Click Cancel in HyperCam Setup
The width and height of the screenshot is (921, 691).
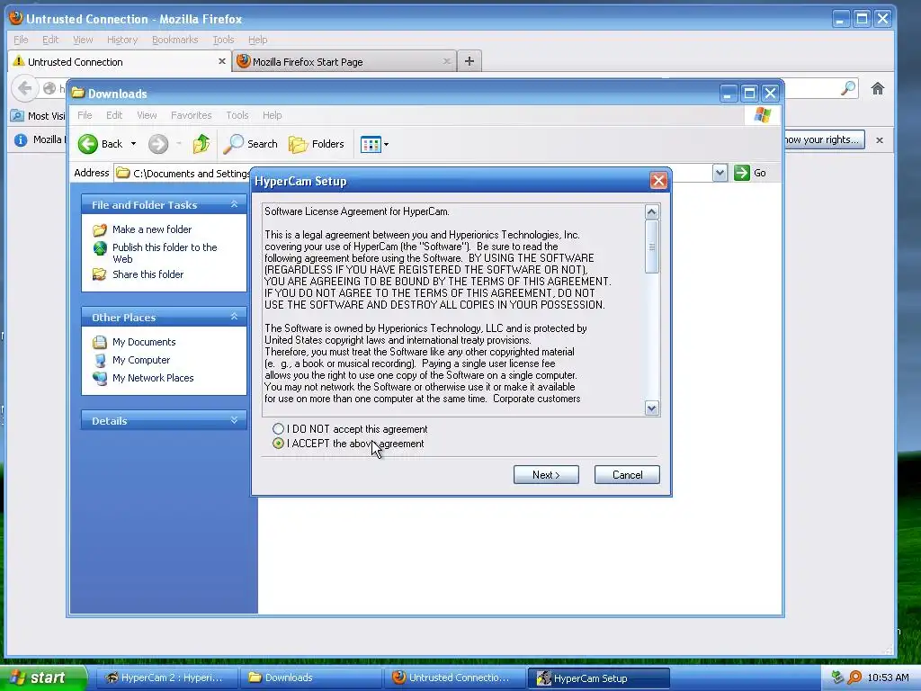click(x=627, y=475)
